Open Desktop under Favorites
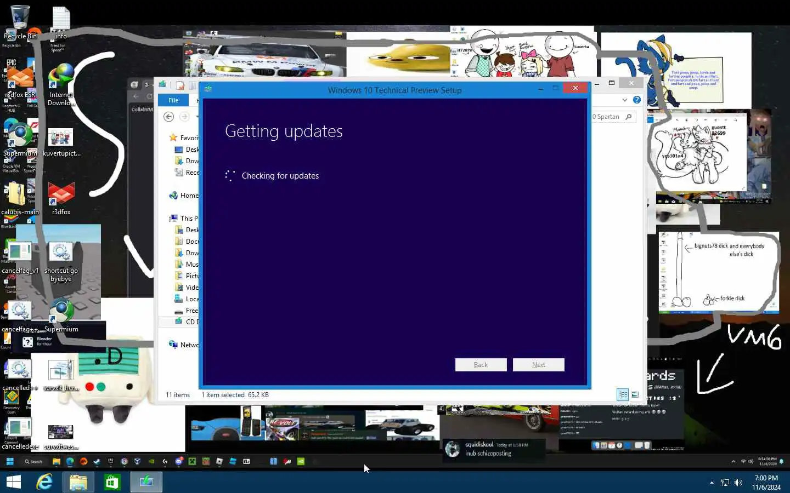Screen dimensions: 790x493 [187, 150]
